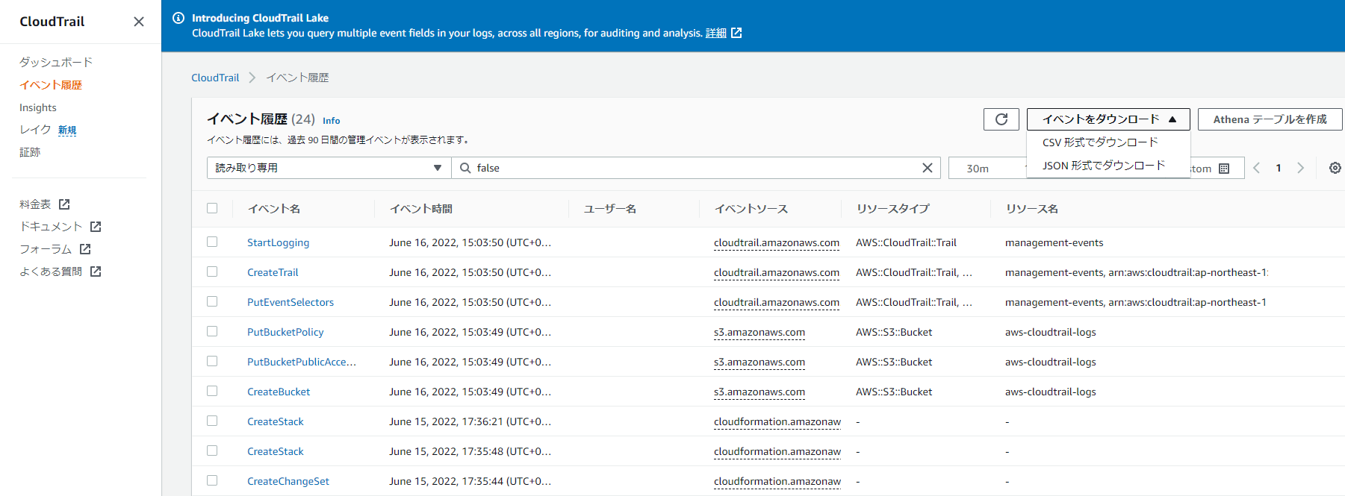Collapse the イベントをダウンロード dropdown button
1345x496 pixels.
click(x=1108, y=119)
